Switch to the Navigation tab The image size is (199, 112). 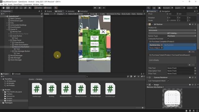pos(165,11)
